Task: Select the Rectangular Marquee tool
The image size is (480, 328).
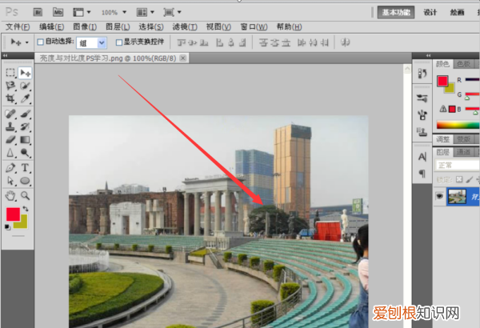Action: click(10, 73)
